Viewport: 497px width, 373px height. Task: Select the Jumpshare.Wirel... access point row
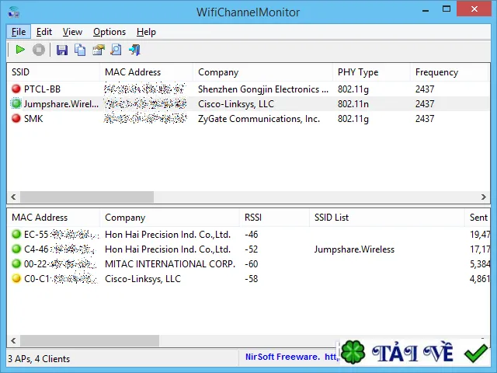[248, 103]
